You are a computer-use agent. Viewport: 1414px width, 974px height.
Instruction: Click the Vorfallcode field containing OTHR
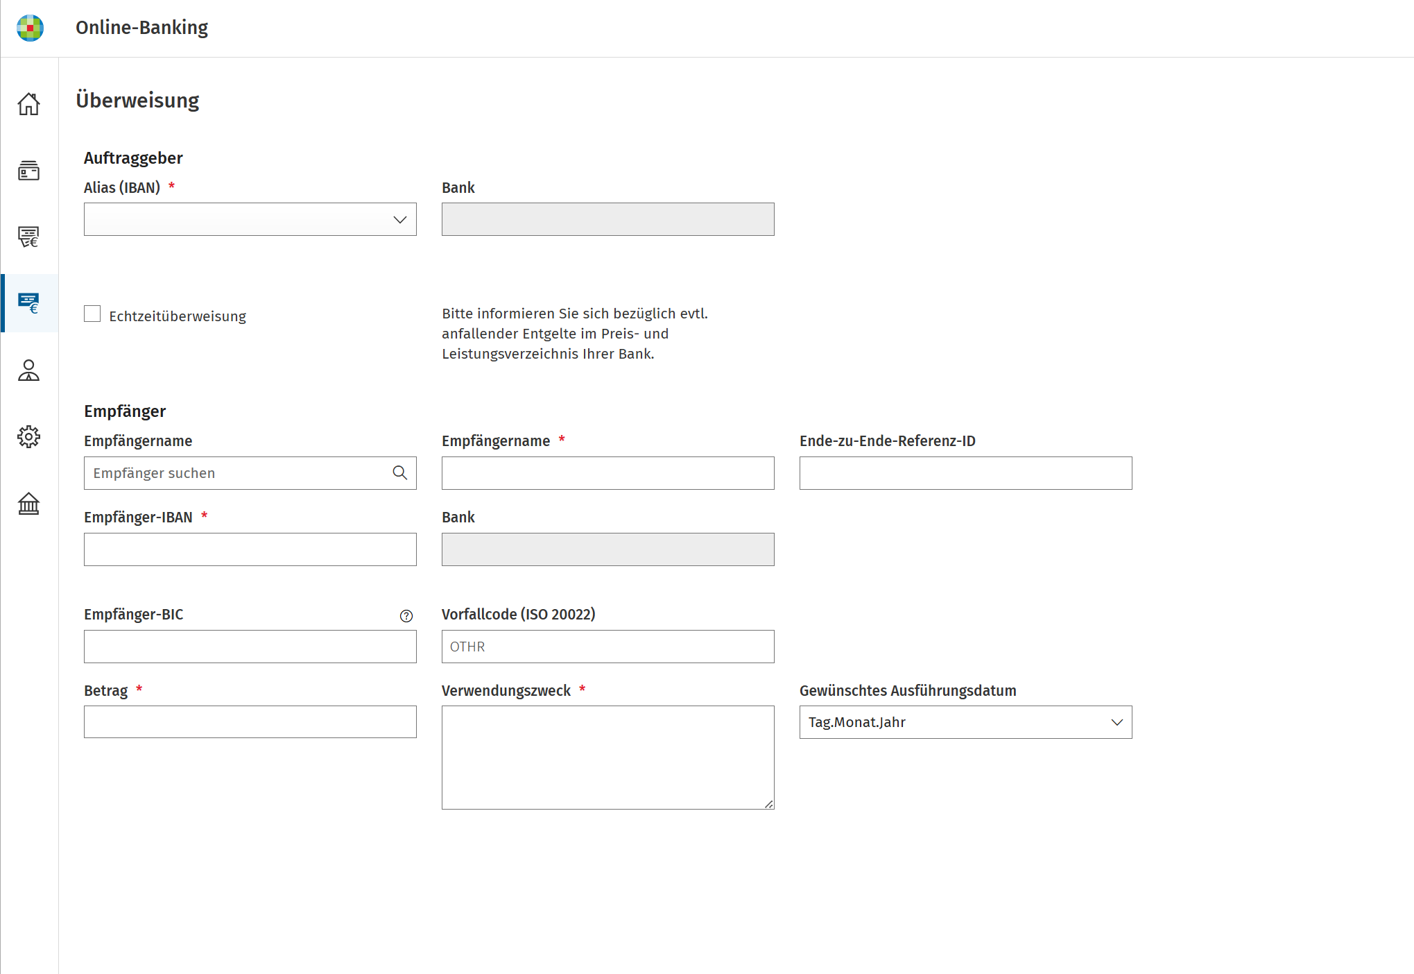click(608, 647)
